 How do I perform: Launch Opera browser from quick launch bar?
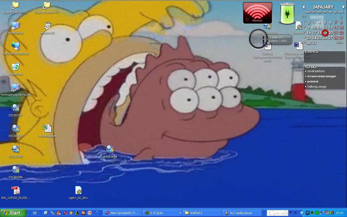[65, 213]
